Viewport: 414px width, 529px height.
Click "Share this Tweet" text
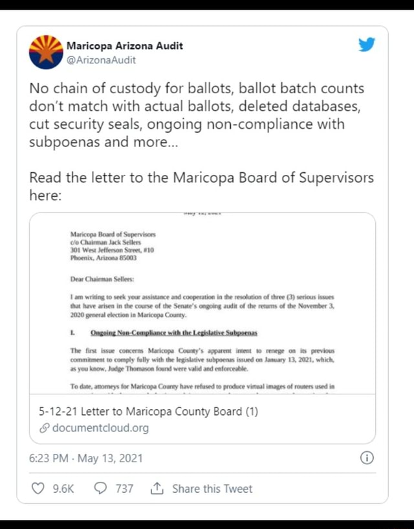point(212,489)
